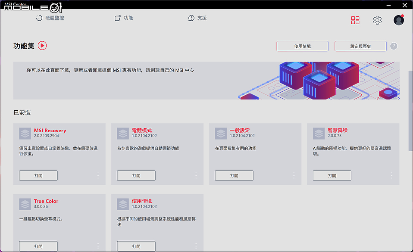The image size is (413, 252).
Task: Click version text 2.0.2203.2904
Action: click(47, 136)
